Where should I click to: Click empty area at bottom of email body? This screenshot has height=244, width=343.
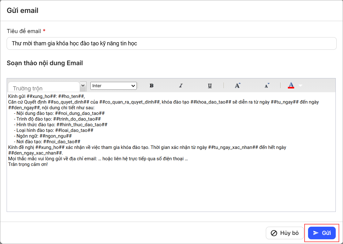tap(171, 192)
